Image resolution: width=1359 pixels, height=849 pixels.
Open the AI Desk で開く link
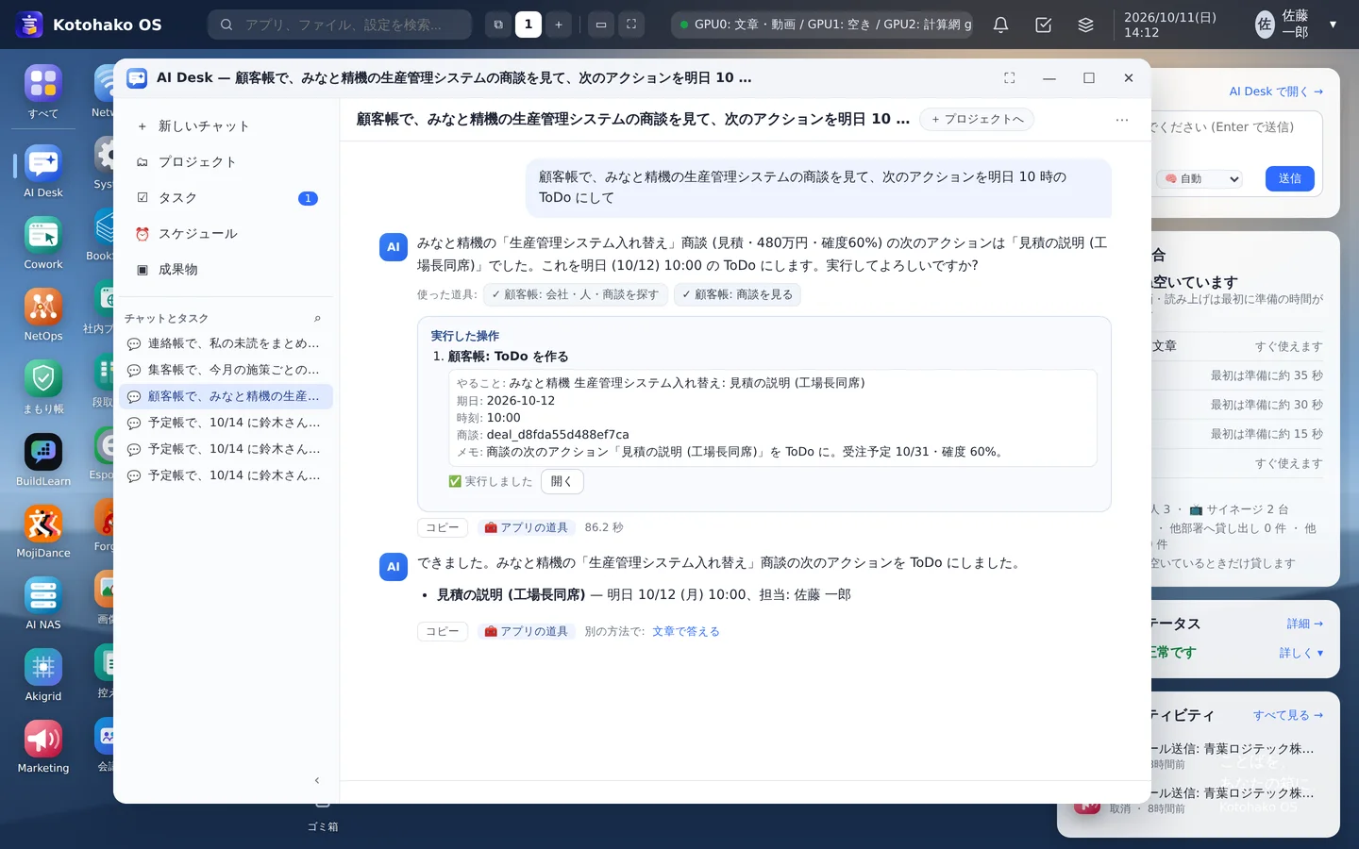tap(1276, 92)
